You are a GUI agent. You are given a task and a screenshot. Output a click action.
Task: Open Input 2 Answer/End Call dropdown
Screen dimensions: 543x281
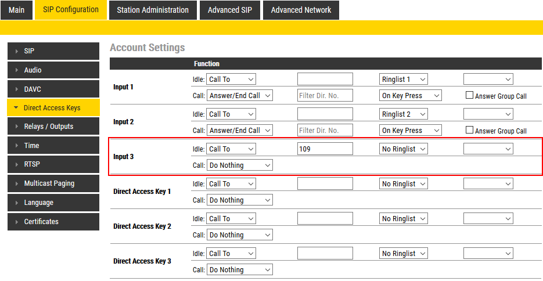239,131
